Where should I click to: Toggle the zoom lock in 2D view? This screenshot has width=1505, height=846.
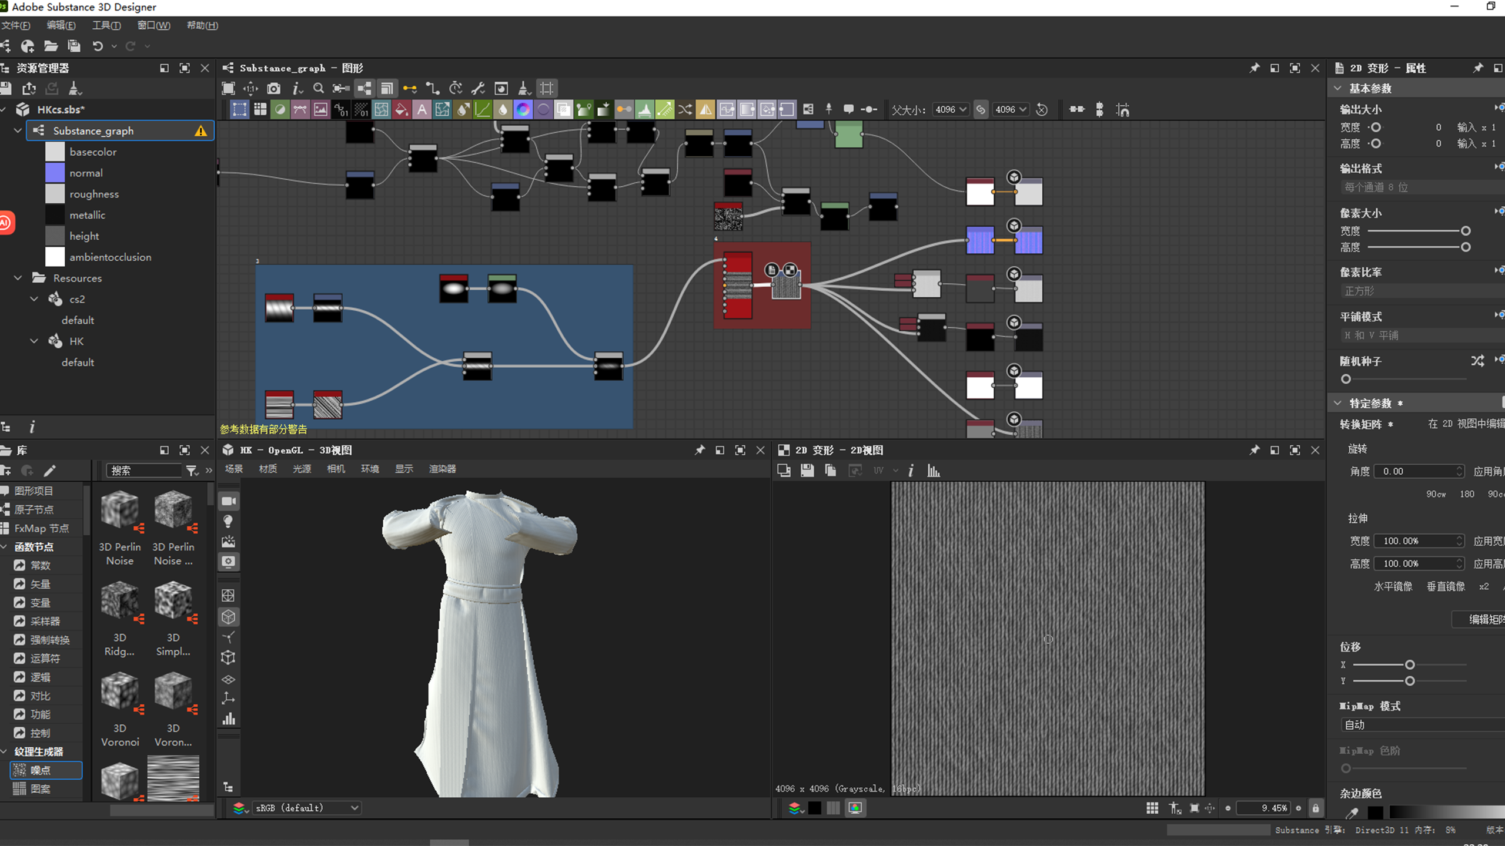[x=1316, y=808]
